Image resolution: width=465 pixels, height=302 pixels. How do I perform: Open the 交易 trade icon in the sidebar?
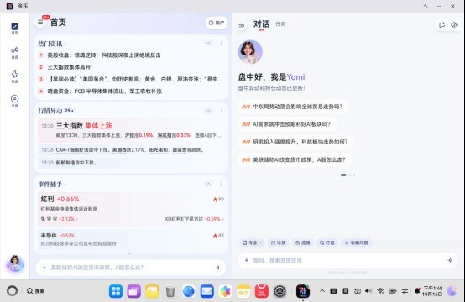[14, 101]
